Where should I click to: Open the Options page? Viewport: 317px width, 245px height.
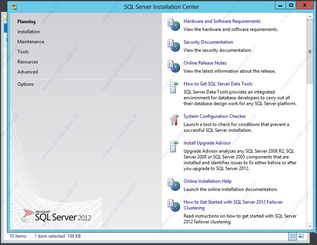click(25, 84)
